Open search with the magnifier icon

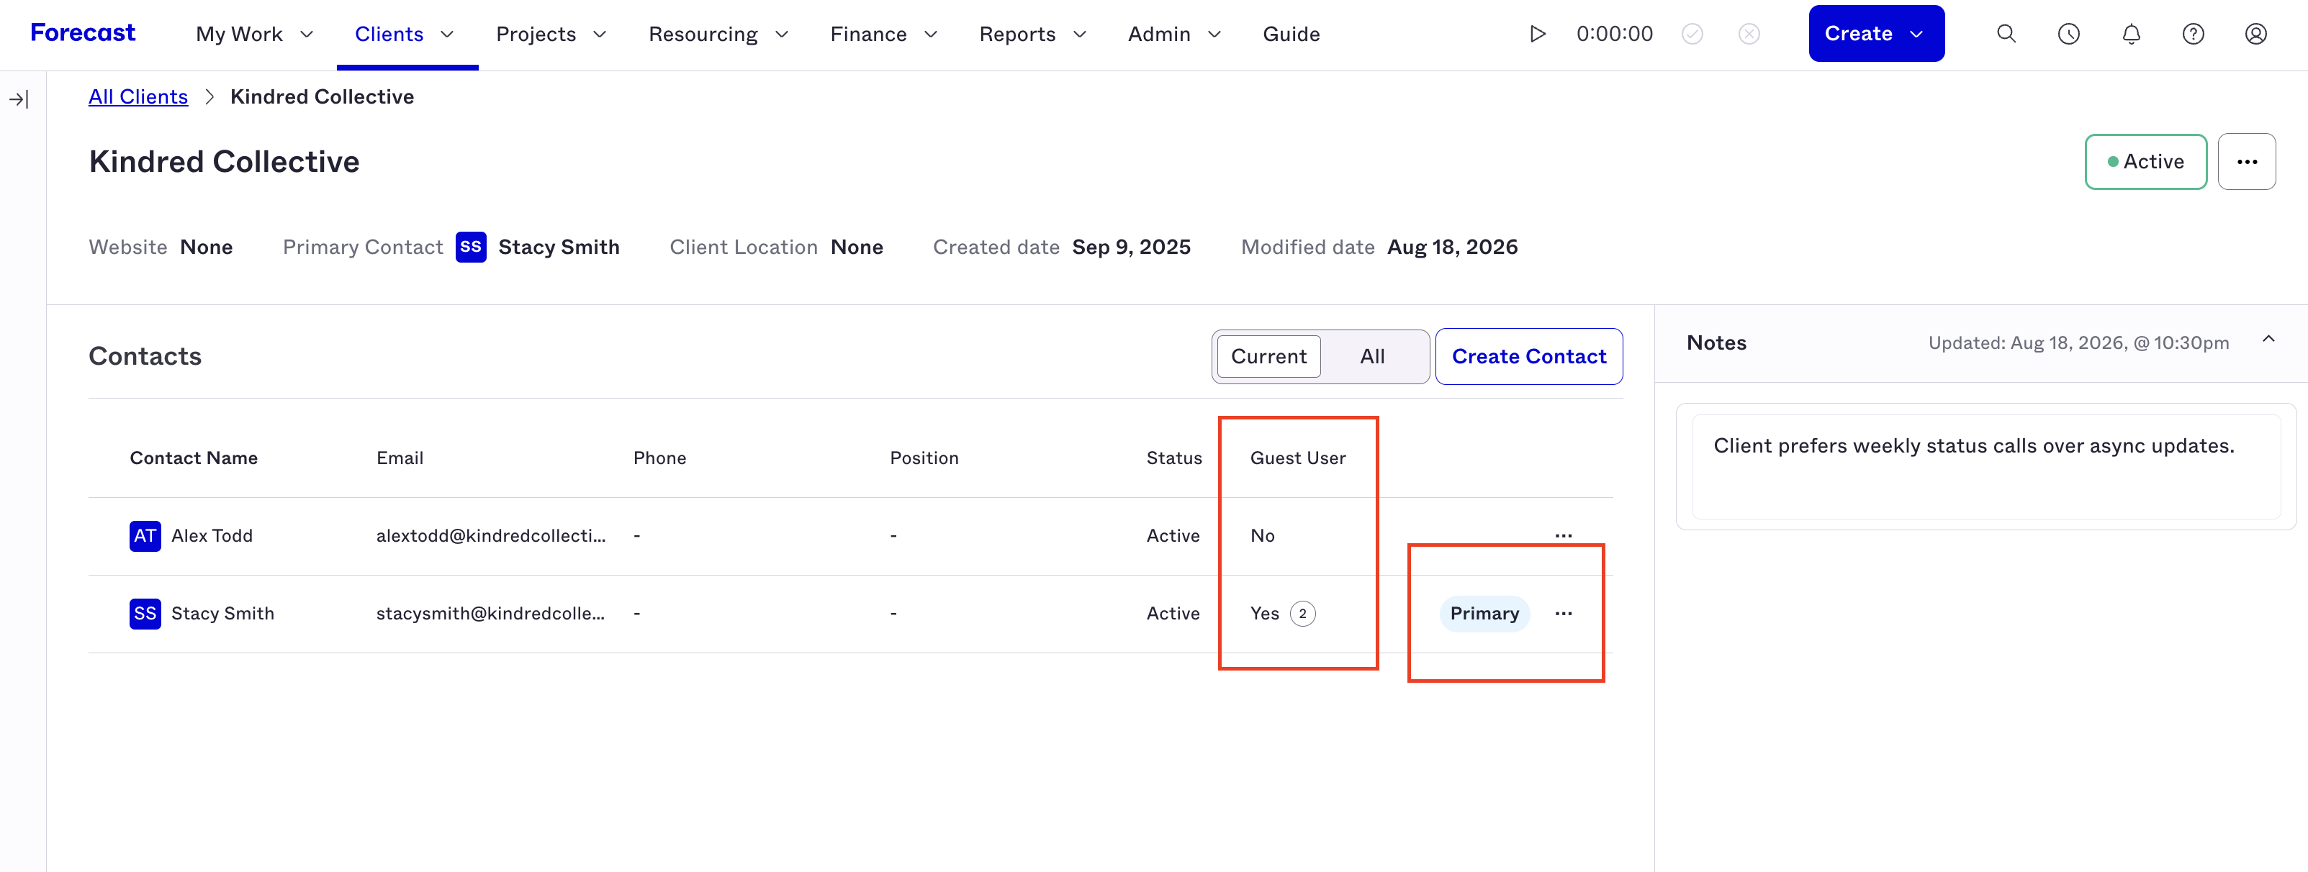(2006, 34)
